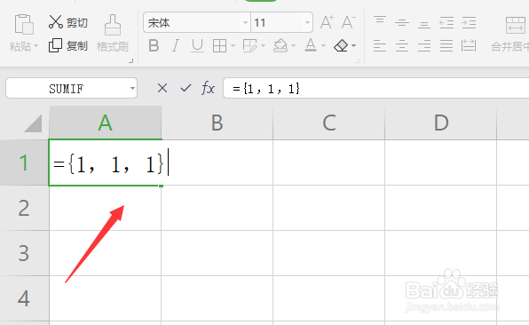Click the middle vertical align icon
Viewport: 529px width, 325px height.
(402, 22)
